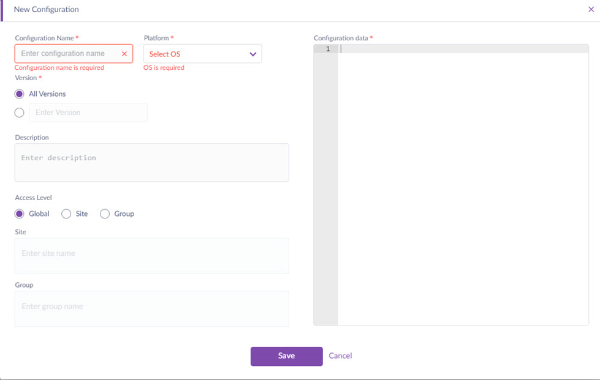Click inside the Configuration data editor

click(x=463, y=184)
